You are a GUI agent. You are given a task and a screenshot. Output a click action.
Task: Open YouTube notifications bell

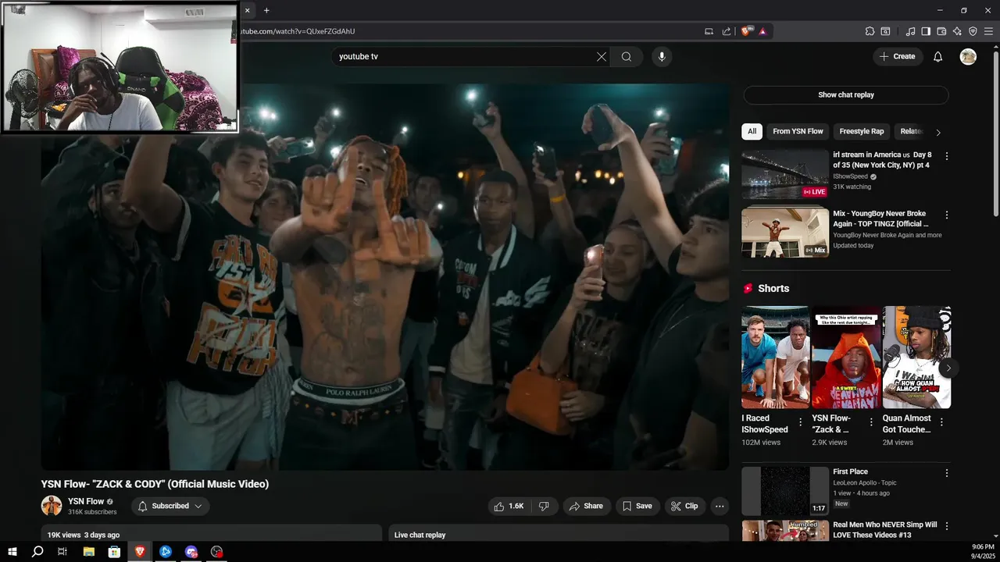point(938,56)
